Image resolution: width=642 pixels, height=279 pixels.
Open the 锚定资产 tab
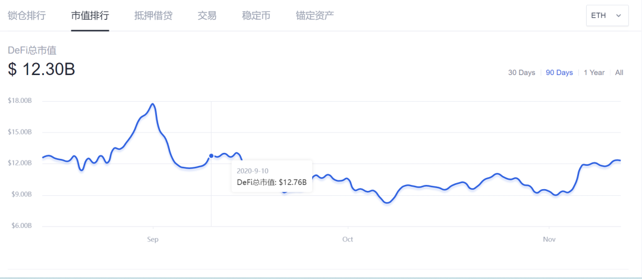pos(315,15)
